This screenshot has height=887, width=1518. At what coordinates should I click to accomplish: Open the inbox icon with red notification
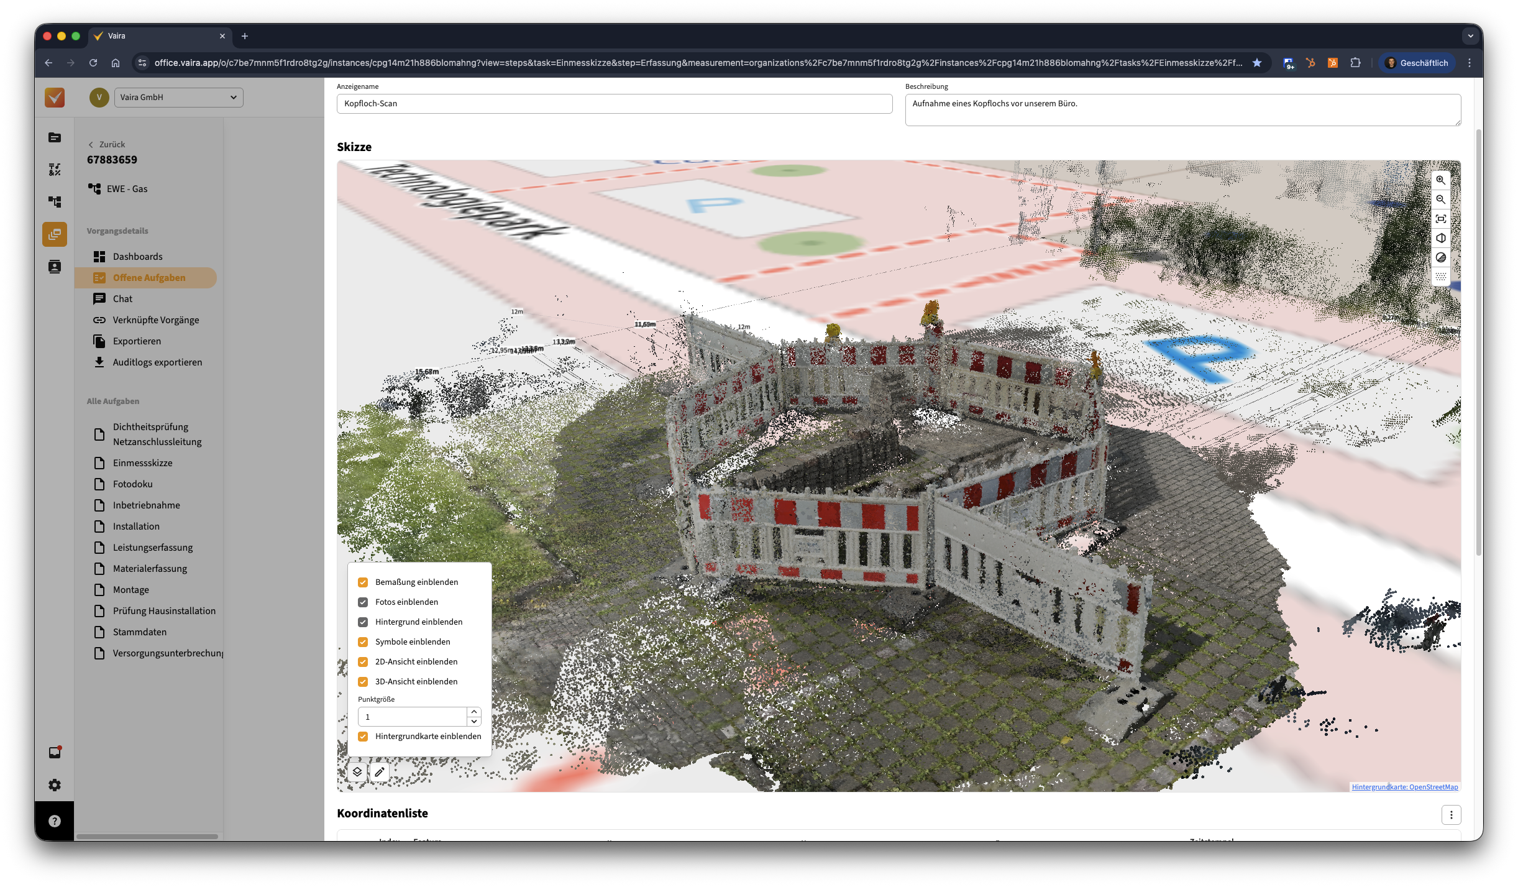(x=55, y=753)
